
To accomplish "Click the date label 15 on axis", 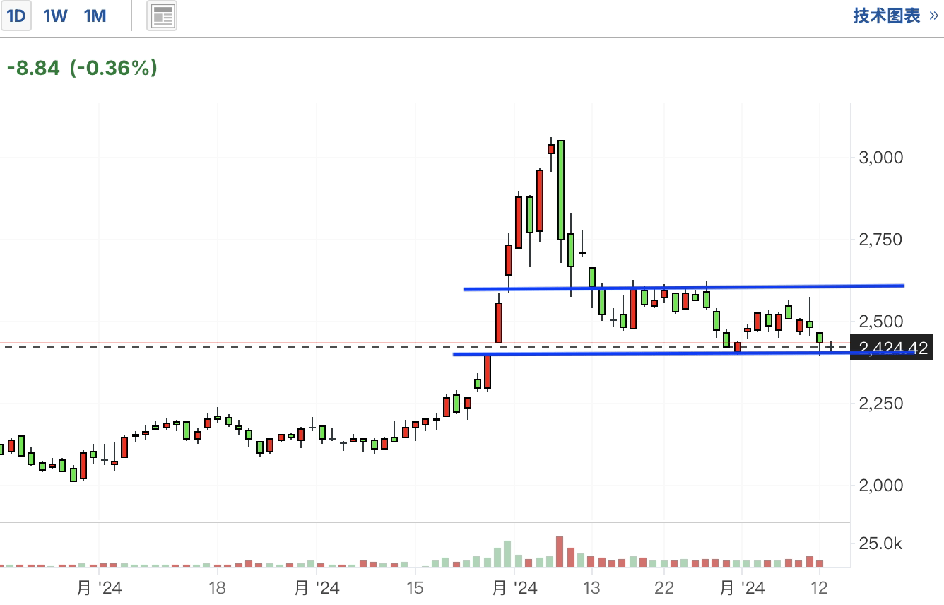I will [x=414, y=588].
